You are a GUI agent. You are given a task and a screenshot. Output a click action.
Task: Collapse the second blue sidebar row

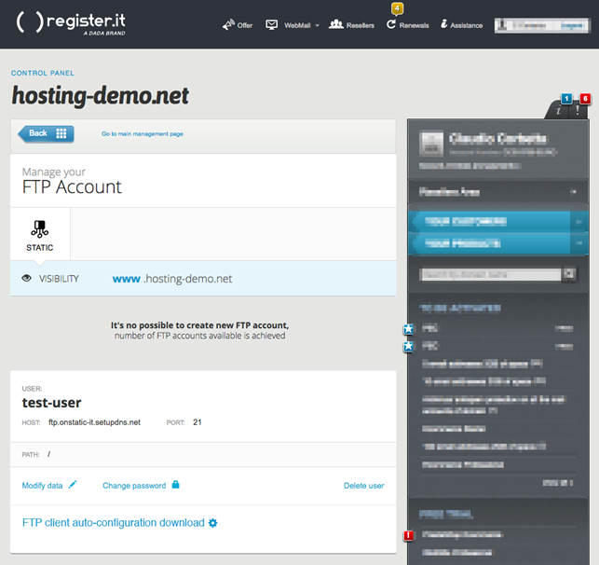pyautogui.click(x=579, y=243)
